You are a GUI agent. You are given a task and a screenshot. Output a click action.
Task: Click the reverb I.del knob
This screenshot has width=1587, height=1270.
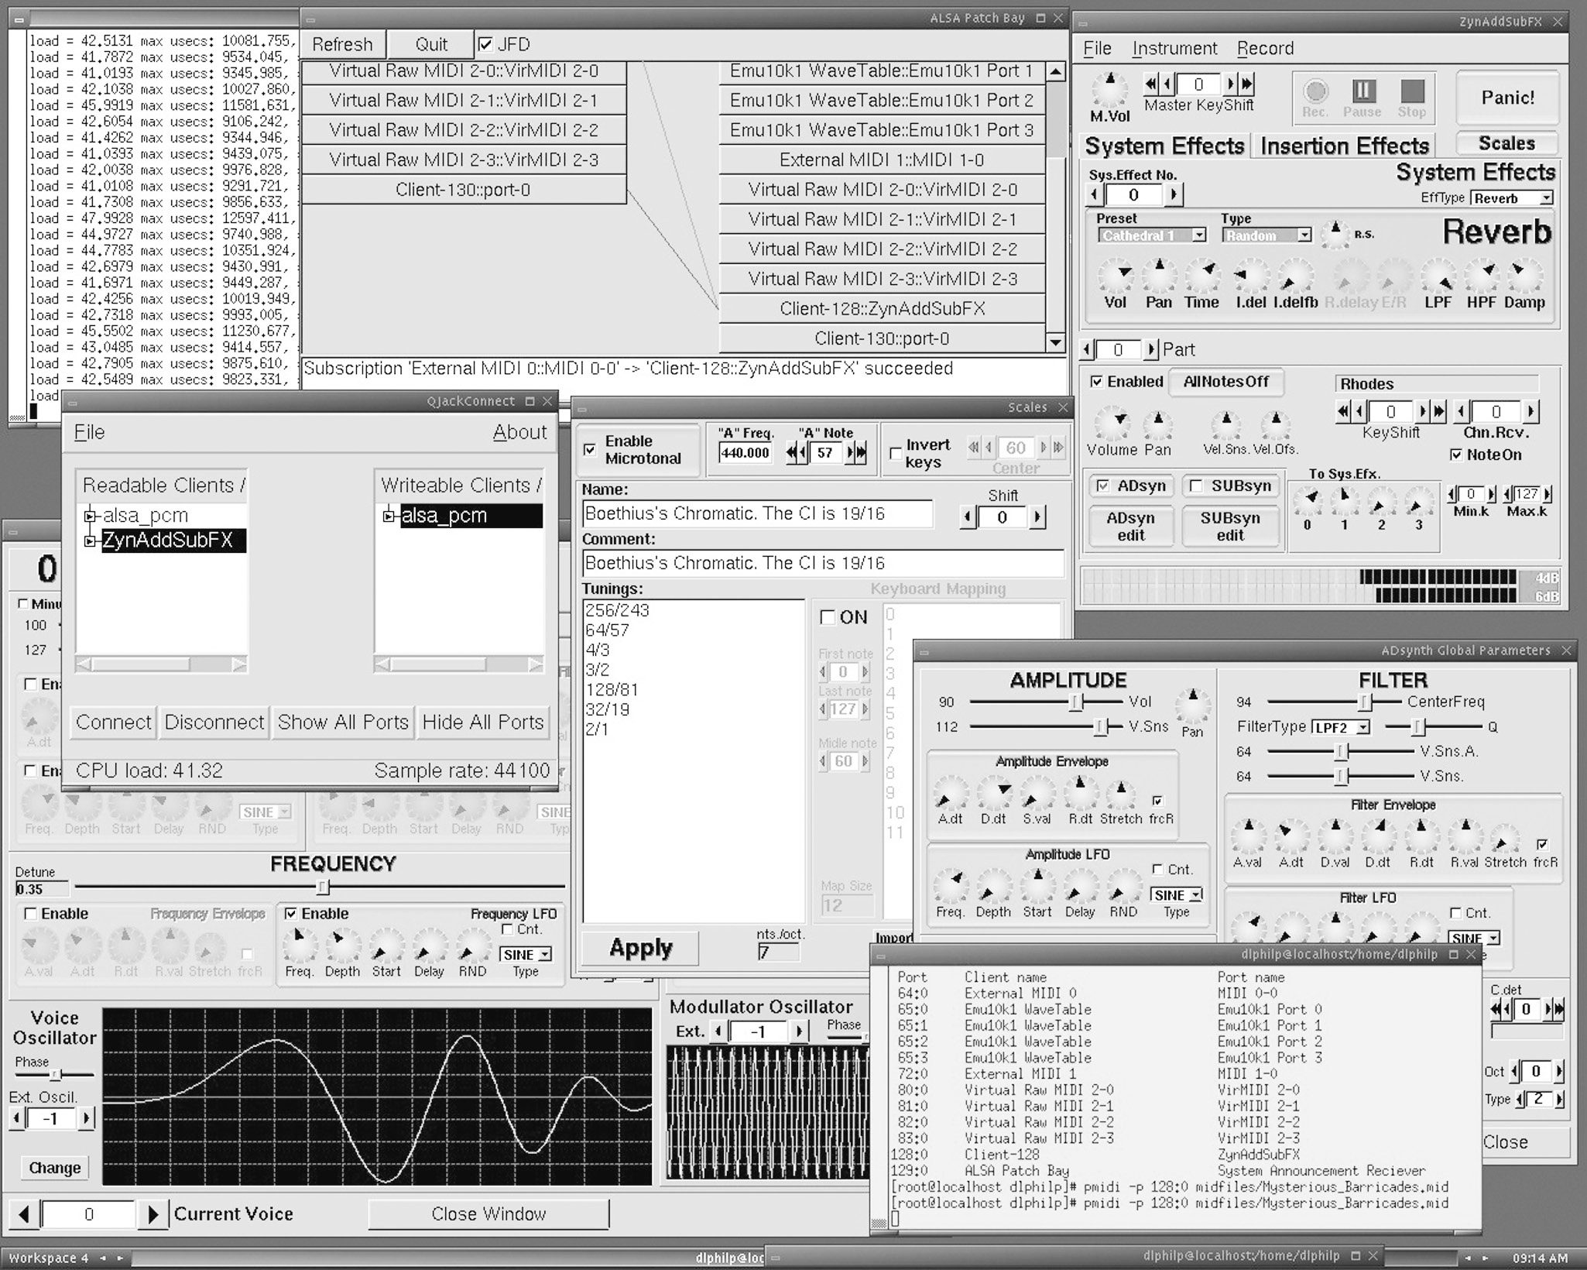click(x=1251, y=276)
